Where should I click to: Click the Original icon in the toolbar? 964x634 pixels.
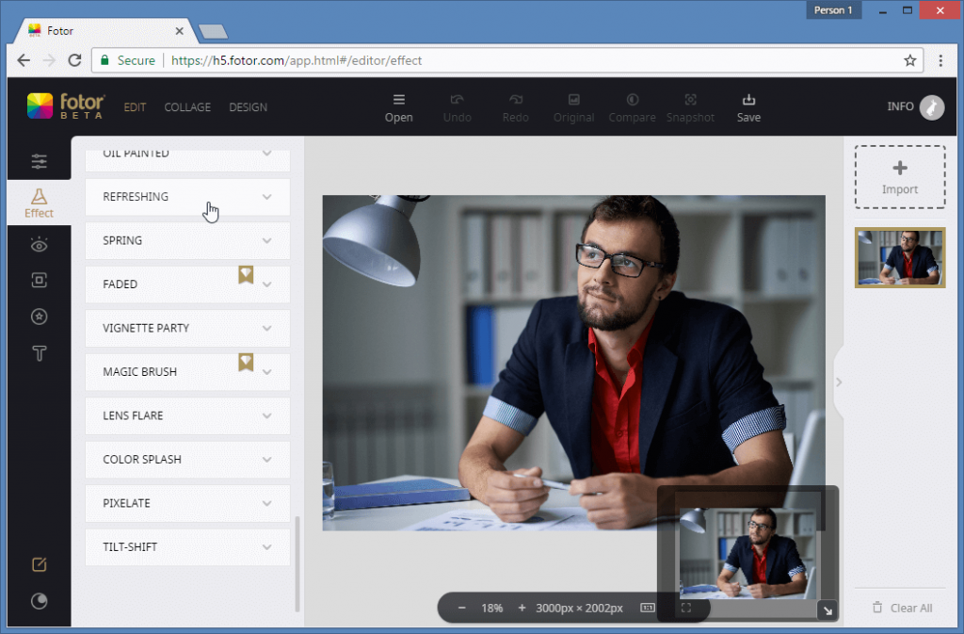point(573,106)
